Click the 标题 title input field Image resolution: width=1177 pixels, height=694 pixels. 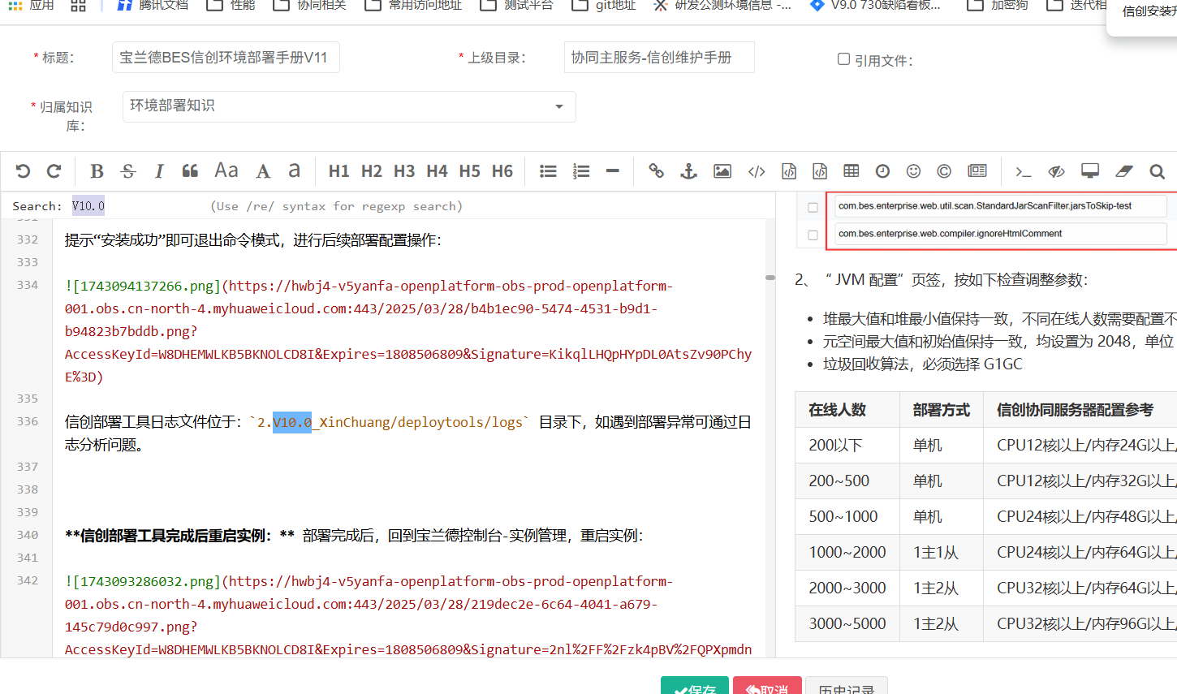point(226,58)
